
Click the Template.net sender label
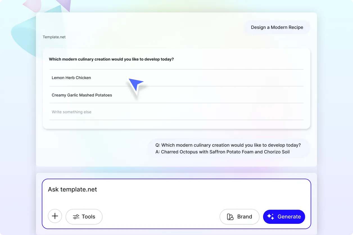pos(54,37)
